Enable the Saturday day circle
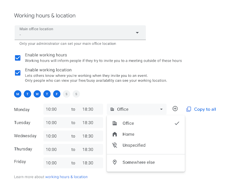The height and width of the screenshot is (181, 234). coord(66,94)
